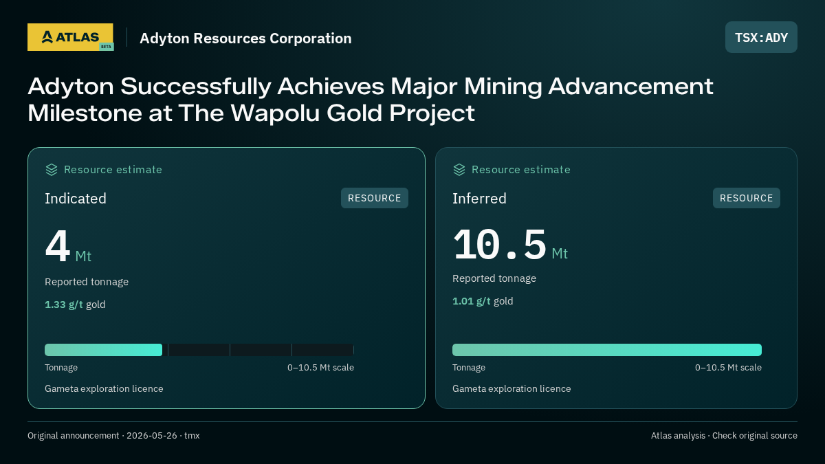The image size is (825, 464).
Task: Click the RESOURCE tag on Indicated card
Action: [375, 198]
